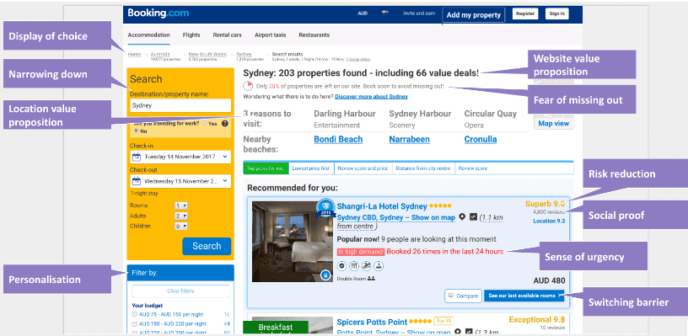Open the Check-in date dropdown

pos(180,157)
